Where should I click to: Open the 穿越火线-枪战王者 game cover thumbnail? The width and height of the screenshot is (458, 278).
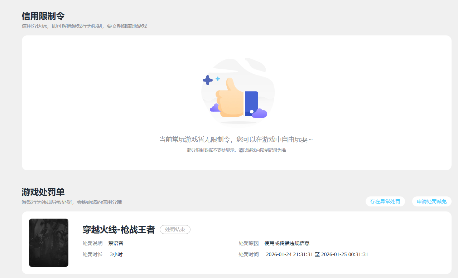pyautogui.click(x=49, y=243)
